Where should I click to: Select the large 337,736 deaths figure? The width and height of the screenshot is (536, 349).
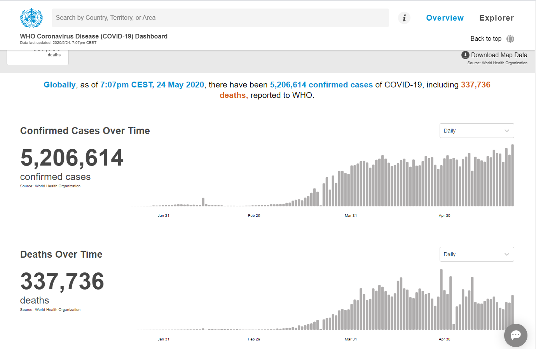pyautogui.click(x=62, y=281)
